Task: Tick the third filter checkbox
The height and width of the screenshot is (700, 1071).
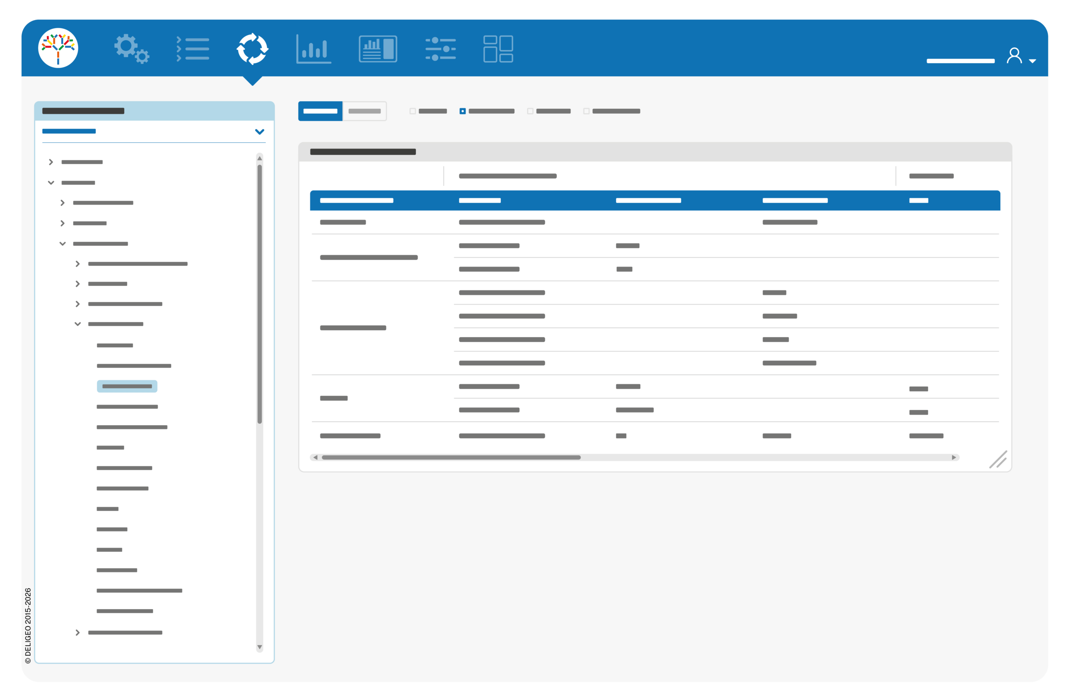Action: tap(530, 111)
